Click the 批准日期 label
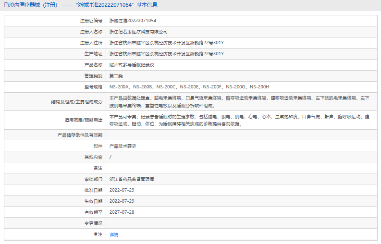 (x=93, y=190)
